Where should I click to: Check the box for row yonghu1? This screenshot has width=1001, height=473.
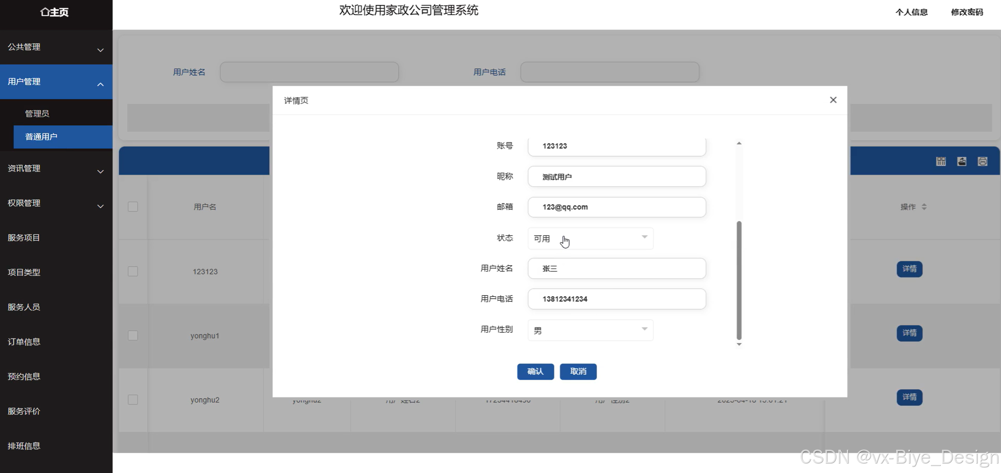tap(133, 336)
